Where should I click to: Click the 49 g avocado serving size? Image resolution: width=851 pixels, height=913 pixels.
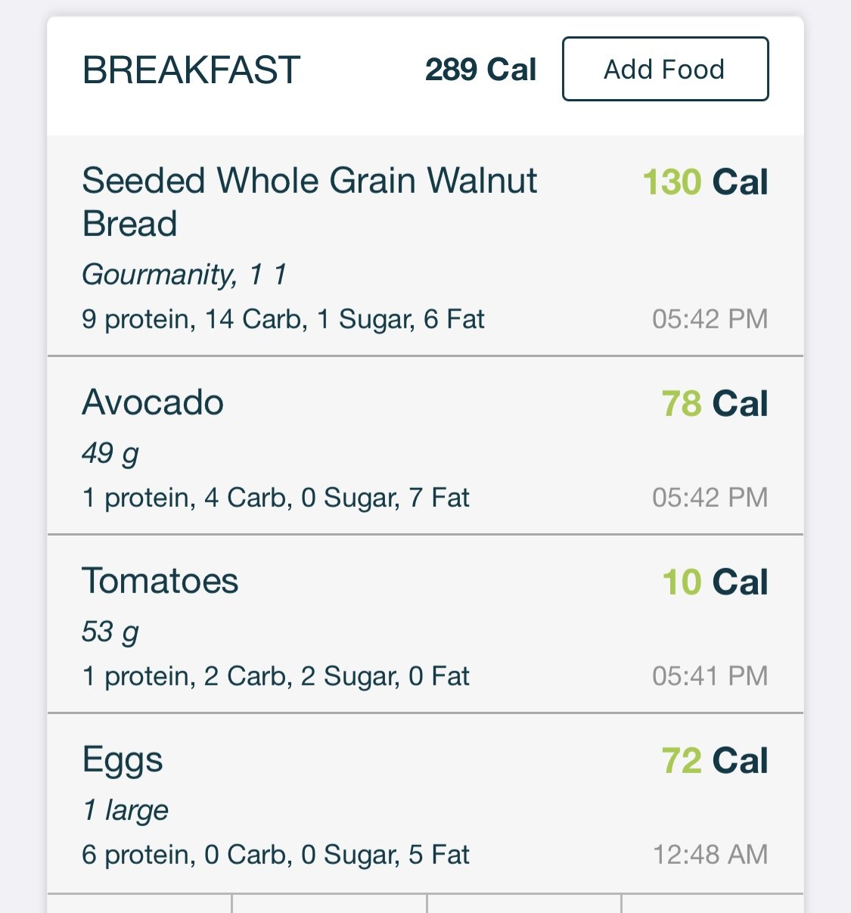[x=110, y=453]
